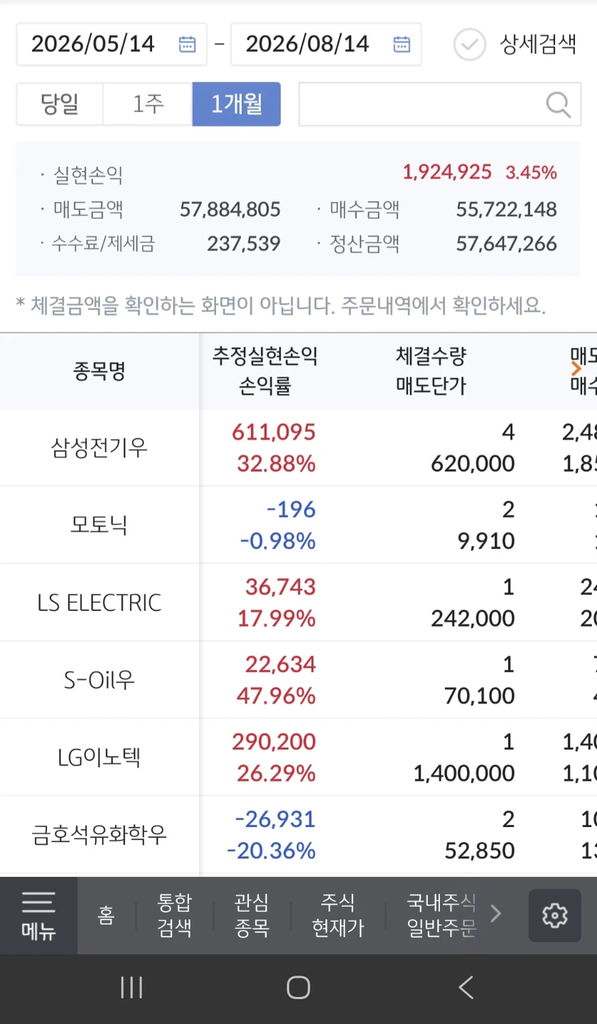597x1024 pixels.
Task: Open 관심 종목 shortcut
Action: click(252, 915)
